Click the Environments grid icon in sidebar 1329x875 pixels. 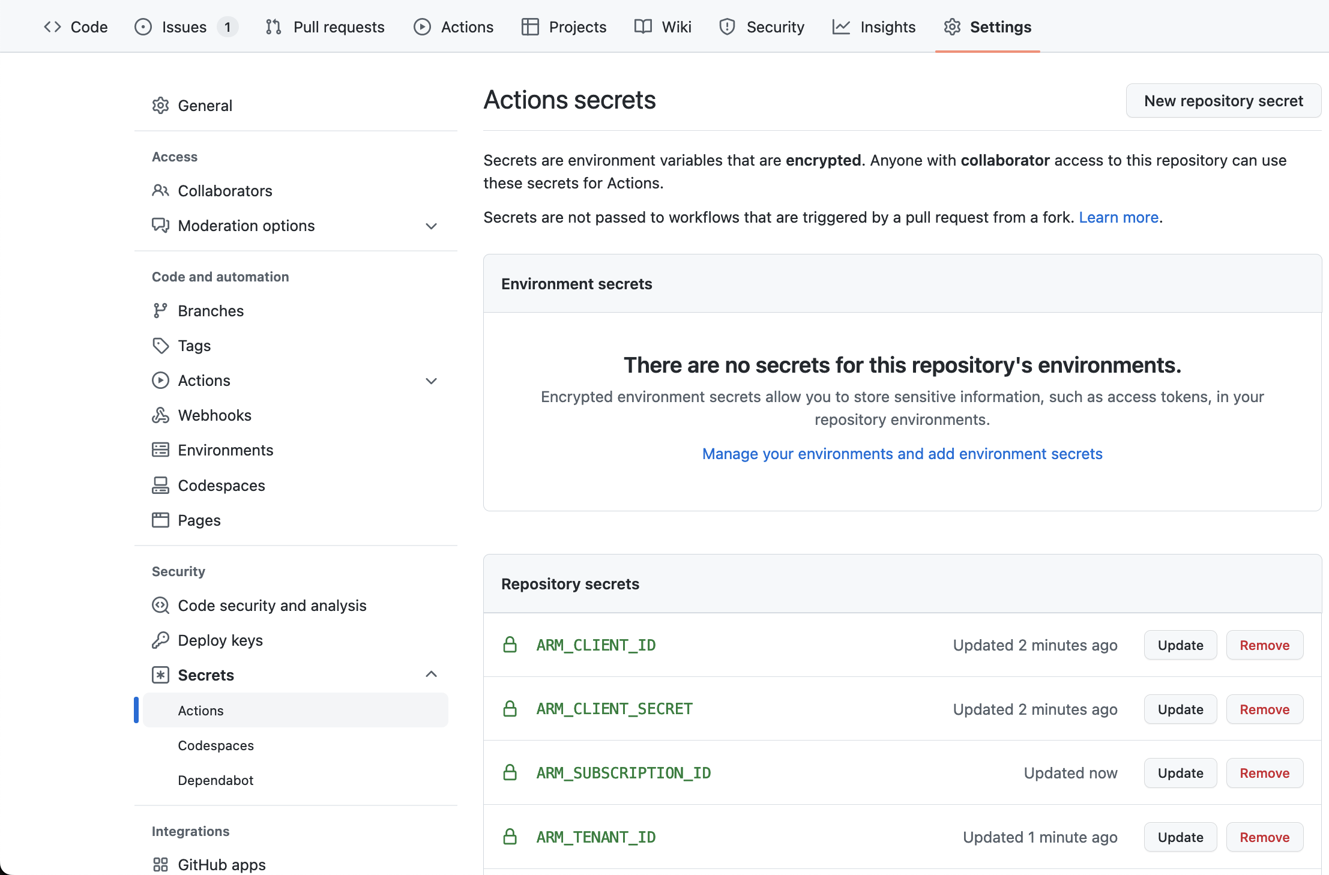(160, 450)
